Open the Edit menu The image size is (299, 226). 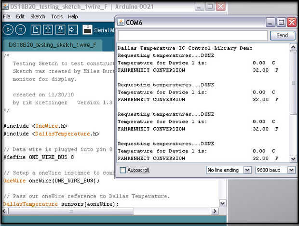(x=20, y=16)
